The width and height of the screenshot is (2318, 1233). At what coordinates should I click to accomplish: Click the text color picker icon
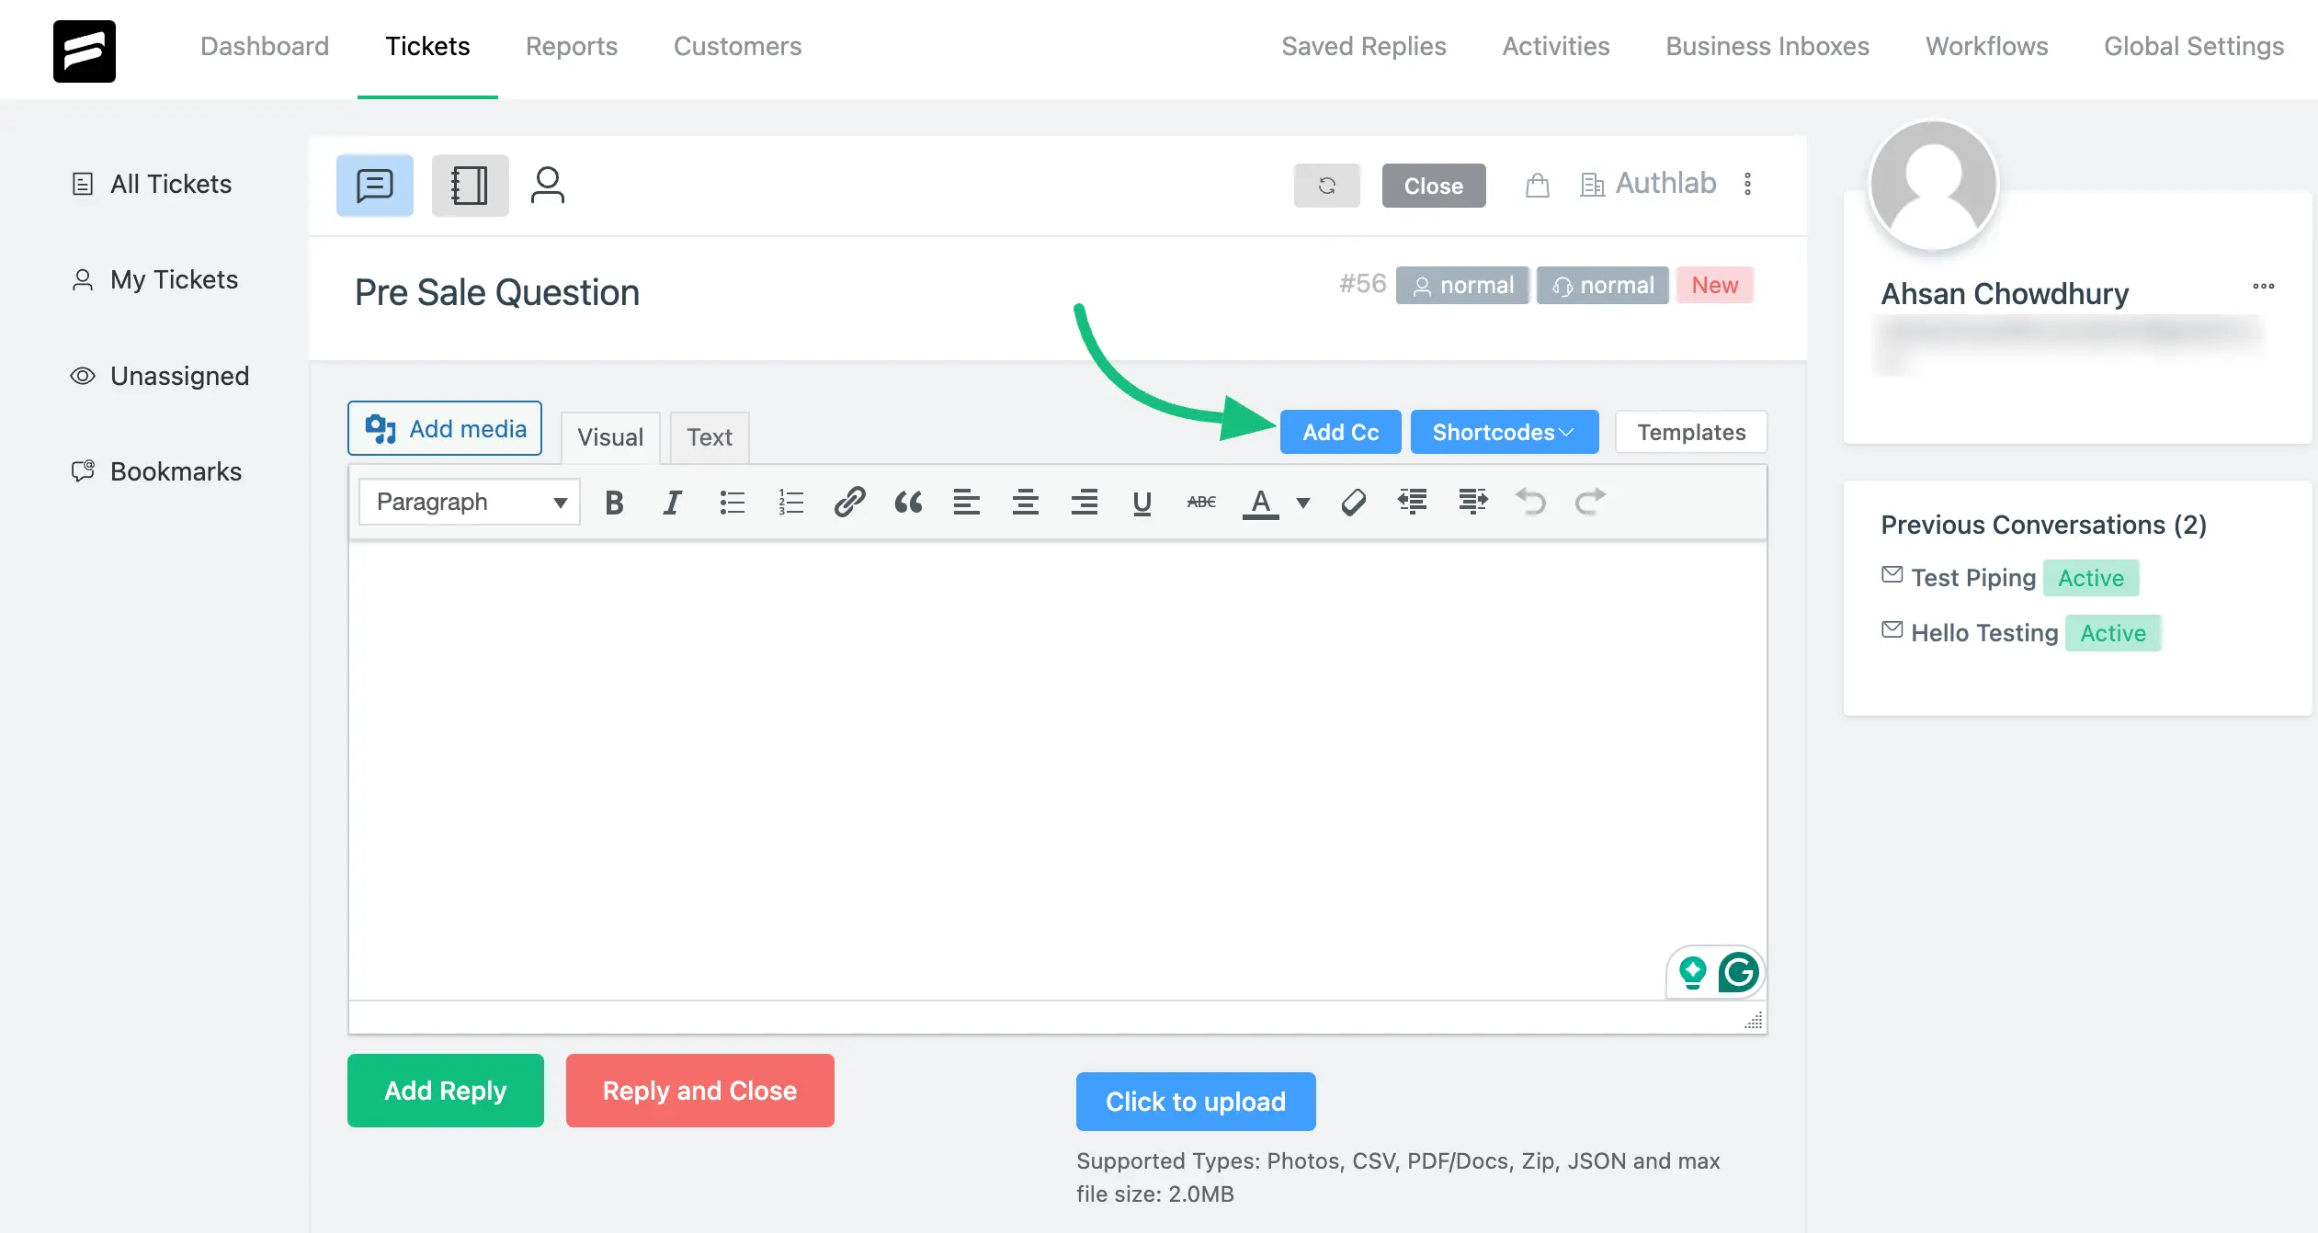(1258, 501)
